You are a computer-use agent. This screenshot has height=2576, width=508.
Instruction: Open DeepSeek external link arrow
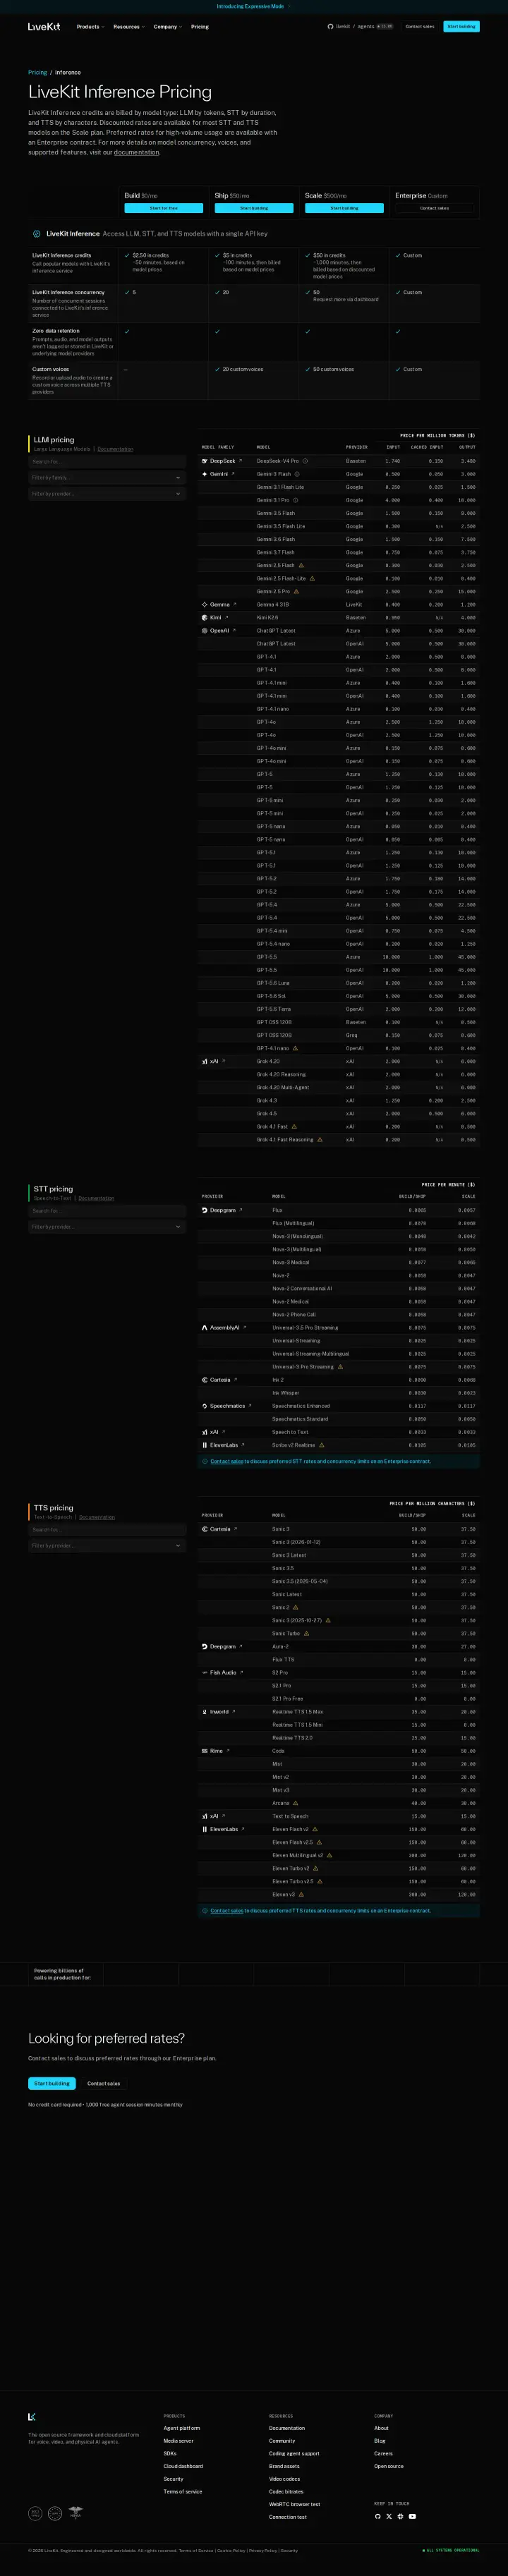point(240,461)
